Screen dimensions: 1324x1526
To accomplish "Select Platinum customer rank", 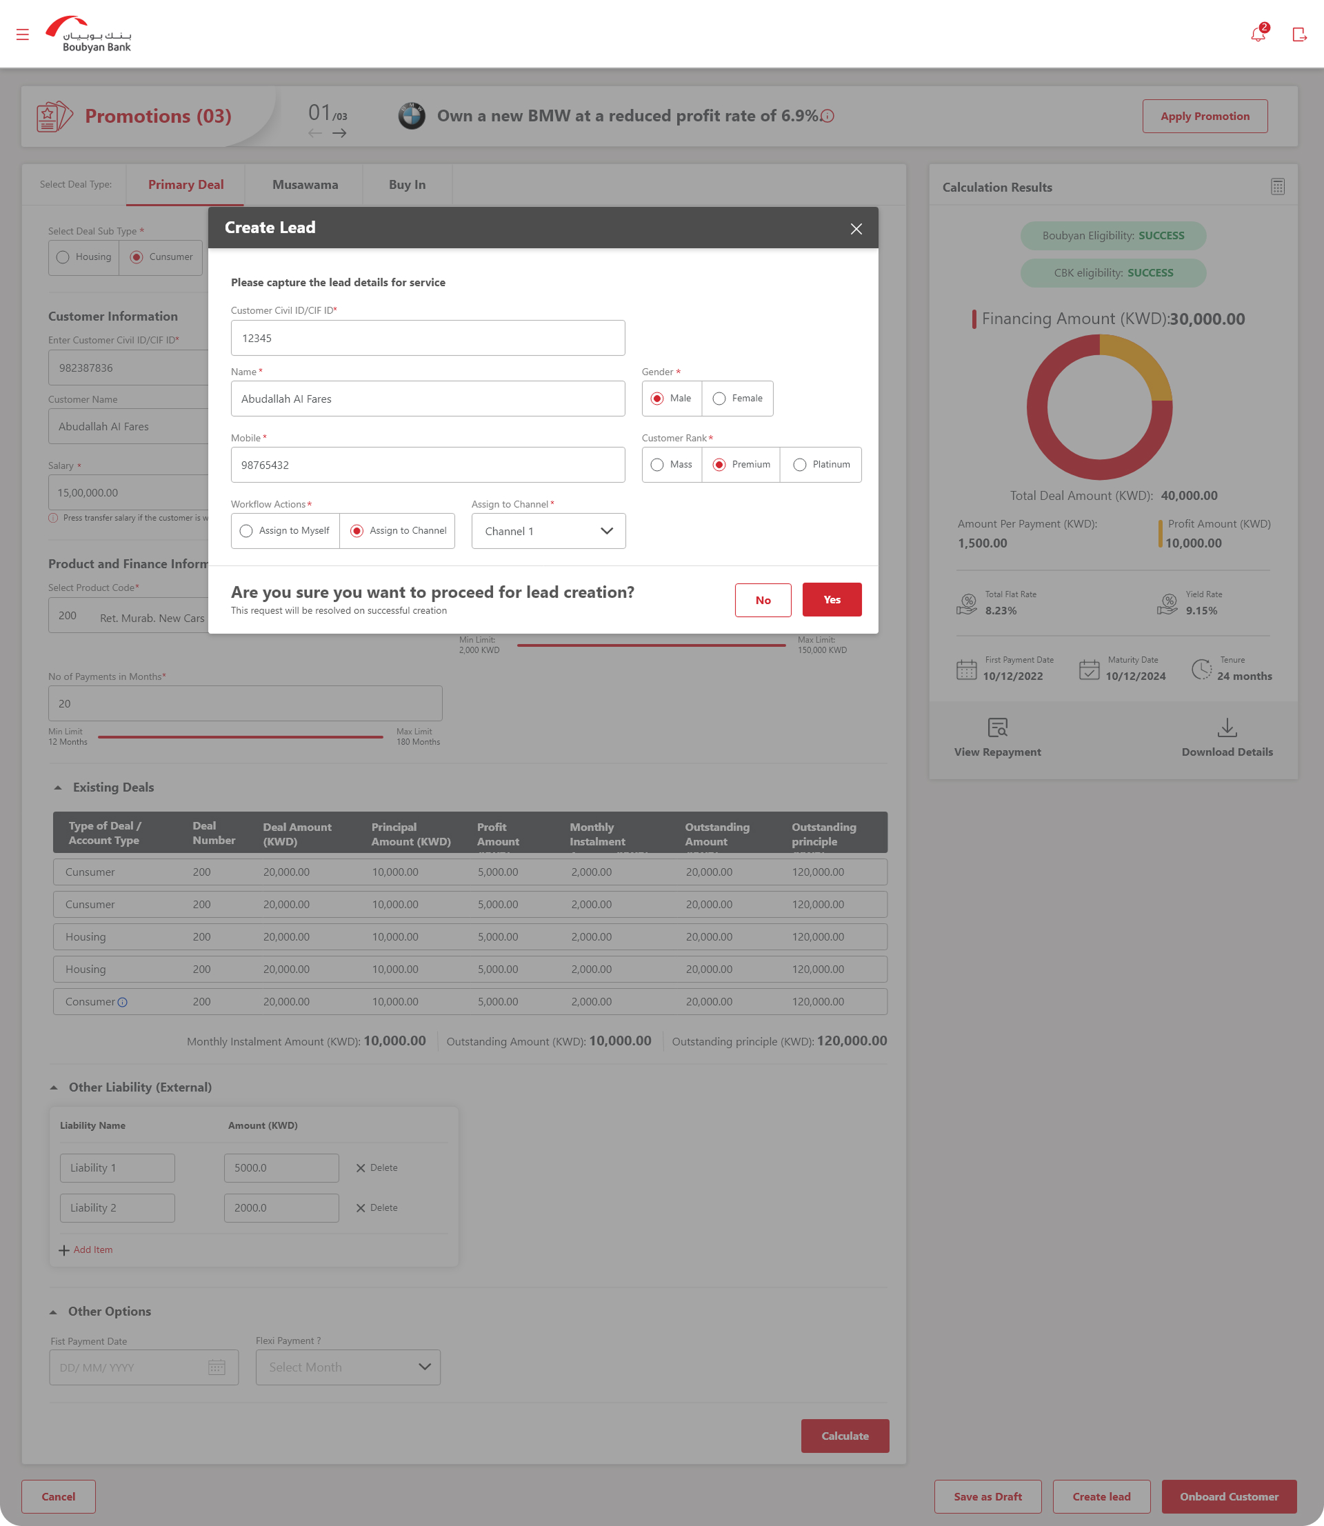I will [799, 465].
